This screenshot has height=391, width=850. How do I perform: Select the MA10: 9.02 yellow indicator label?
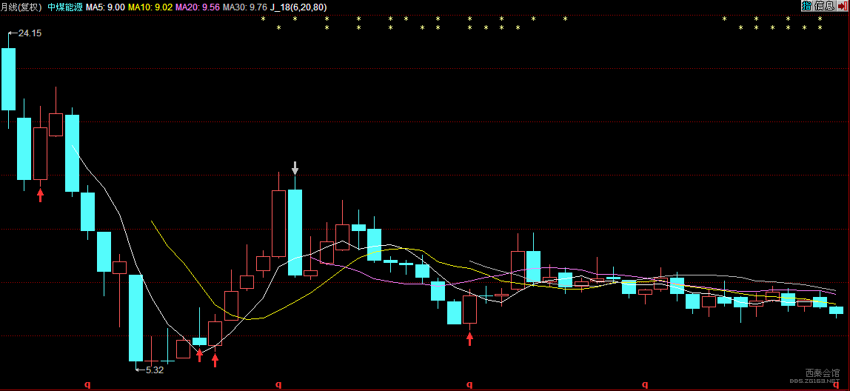[x=151, y=7]
